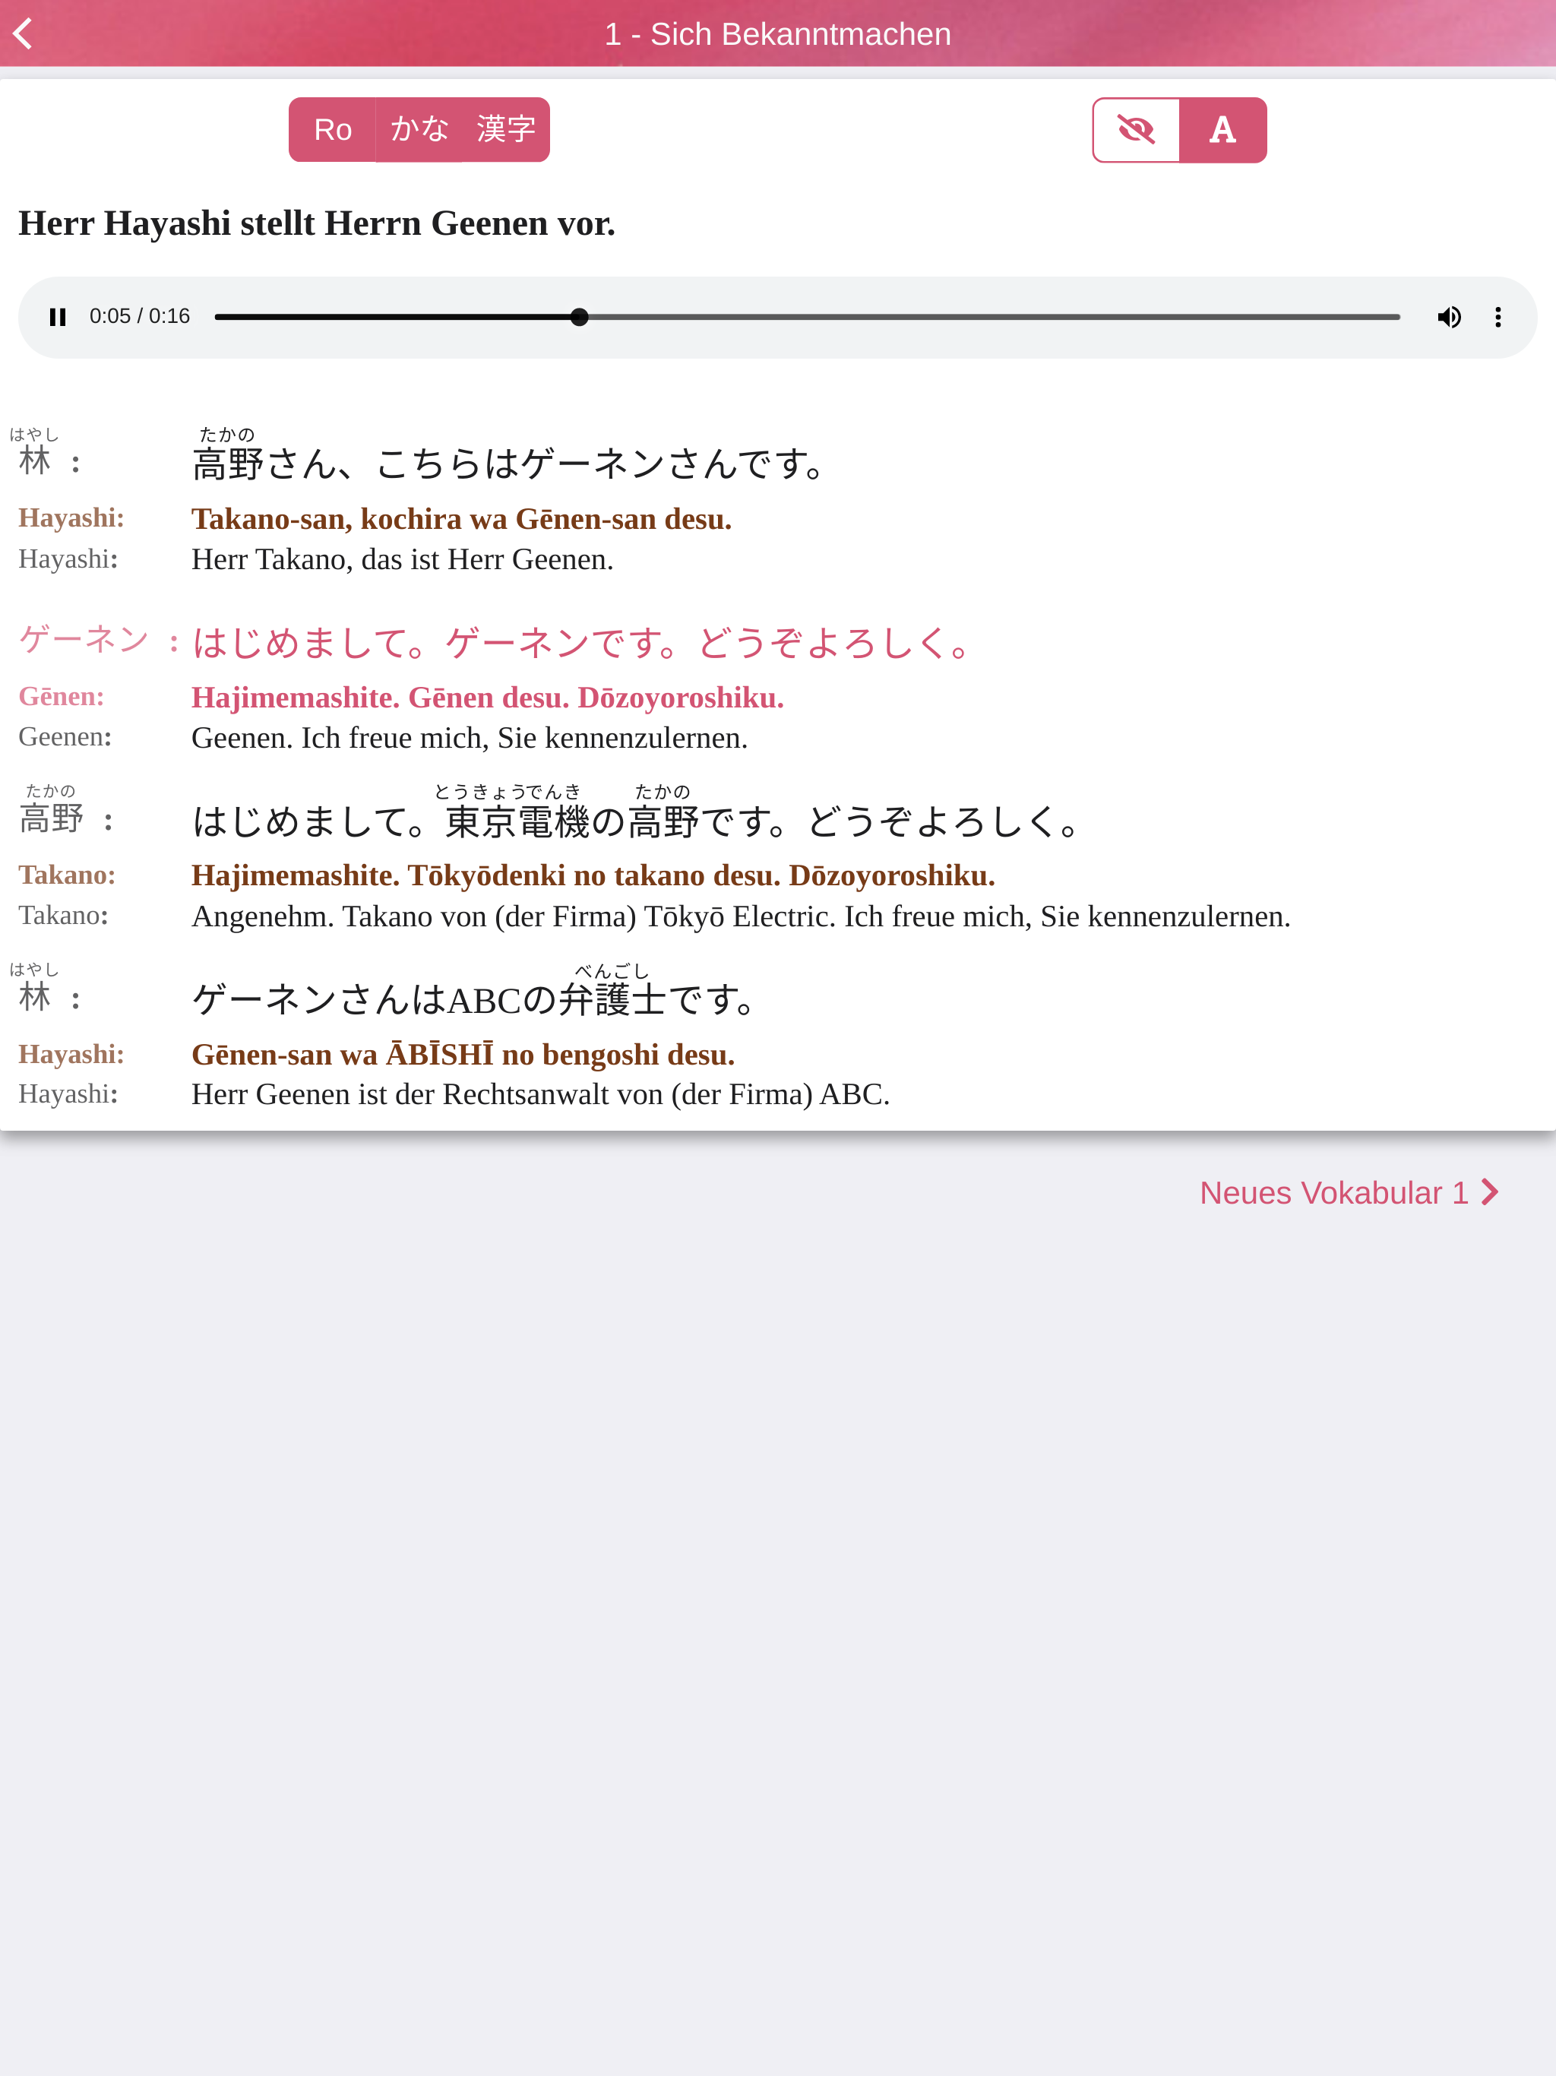The image size is (1556, 2076).
Task: Hide translations with the crossed-eye button
Action: tap(1136, 129)
